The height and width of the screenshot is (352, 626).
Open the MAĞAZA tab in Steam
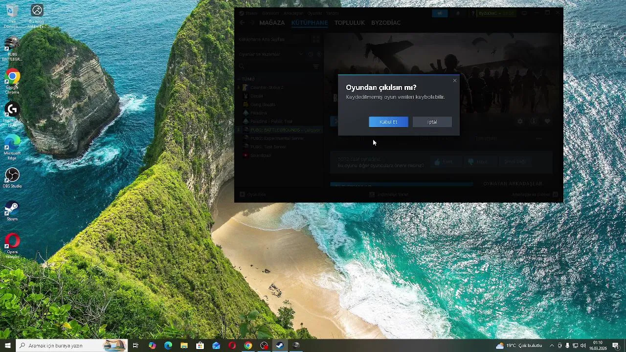(x=272, y=22)
